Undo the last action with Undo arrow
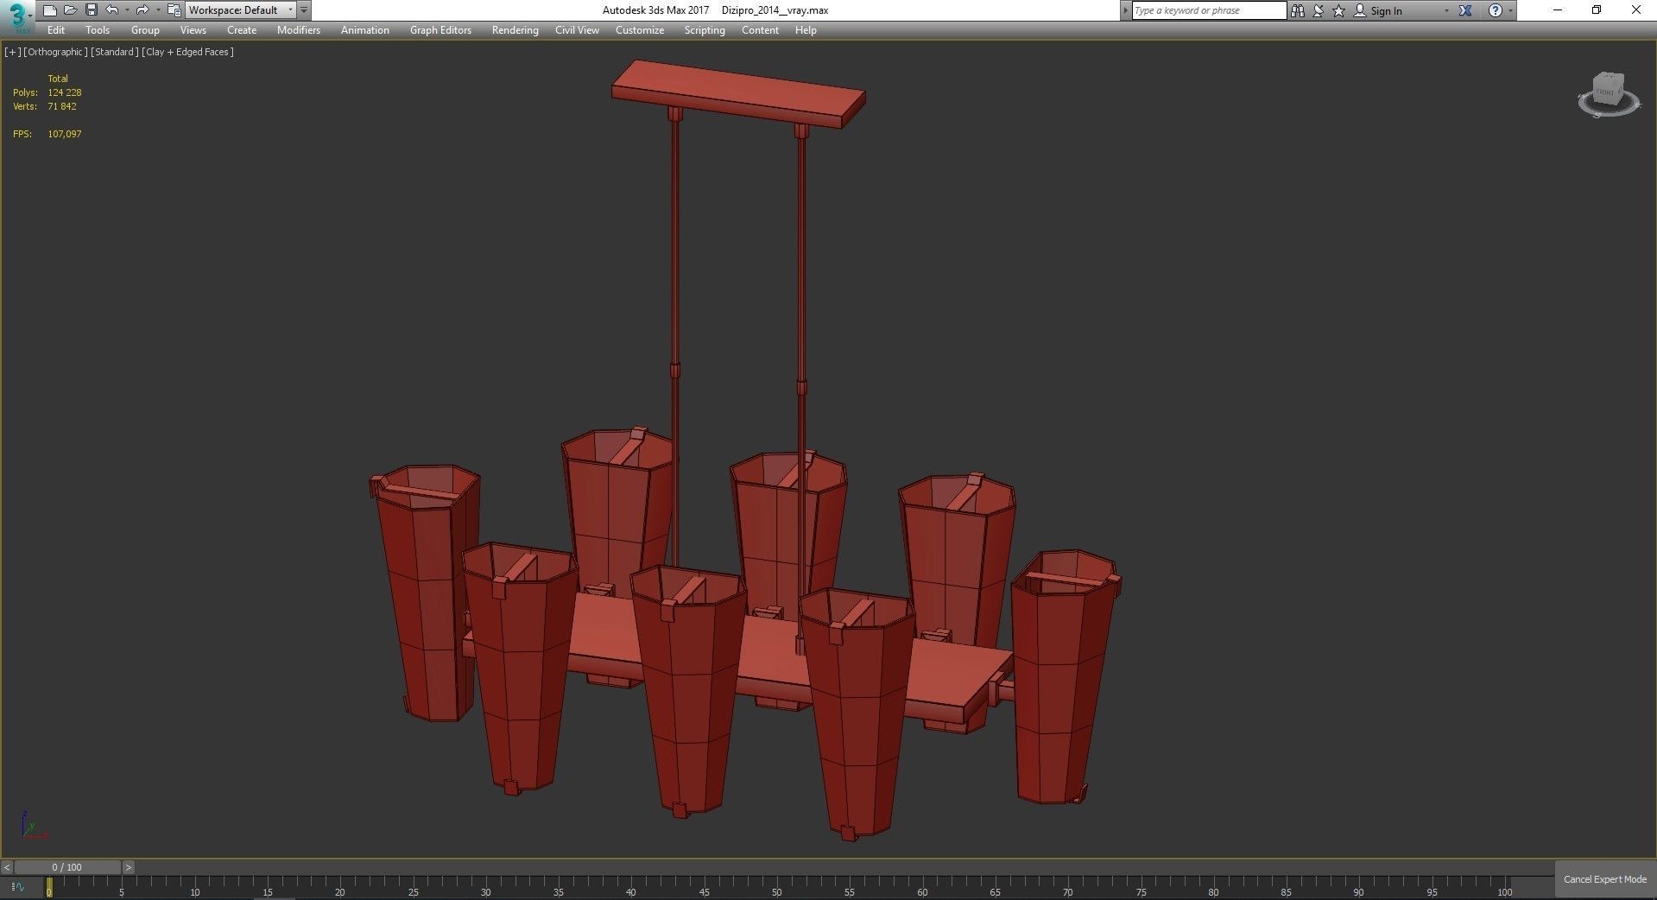 (x=112, y=10)
